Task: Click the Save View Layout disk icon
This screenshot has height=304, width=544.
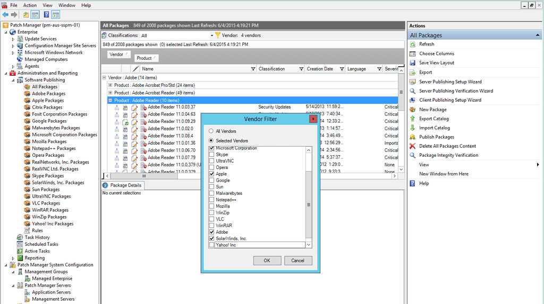Action: pos(412,63)
